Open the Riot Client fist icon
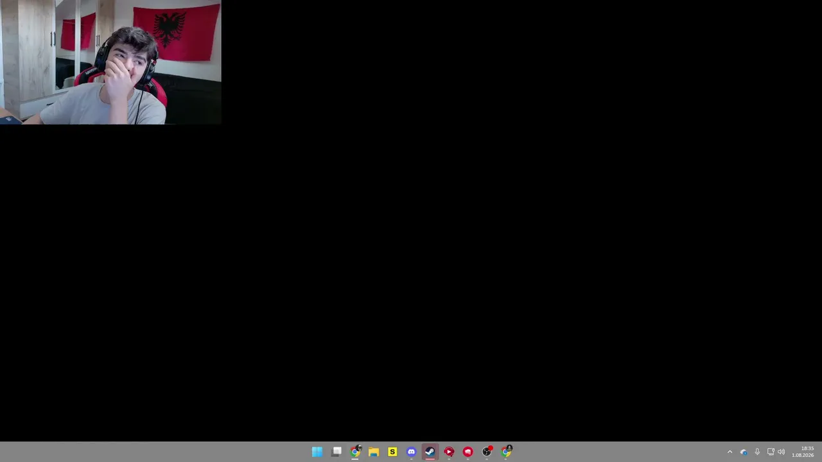The width and height of the screenshot is (822, 462). click(468, 452)
